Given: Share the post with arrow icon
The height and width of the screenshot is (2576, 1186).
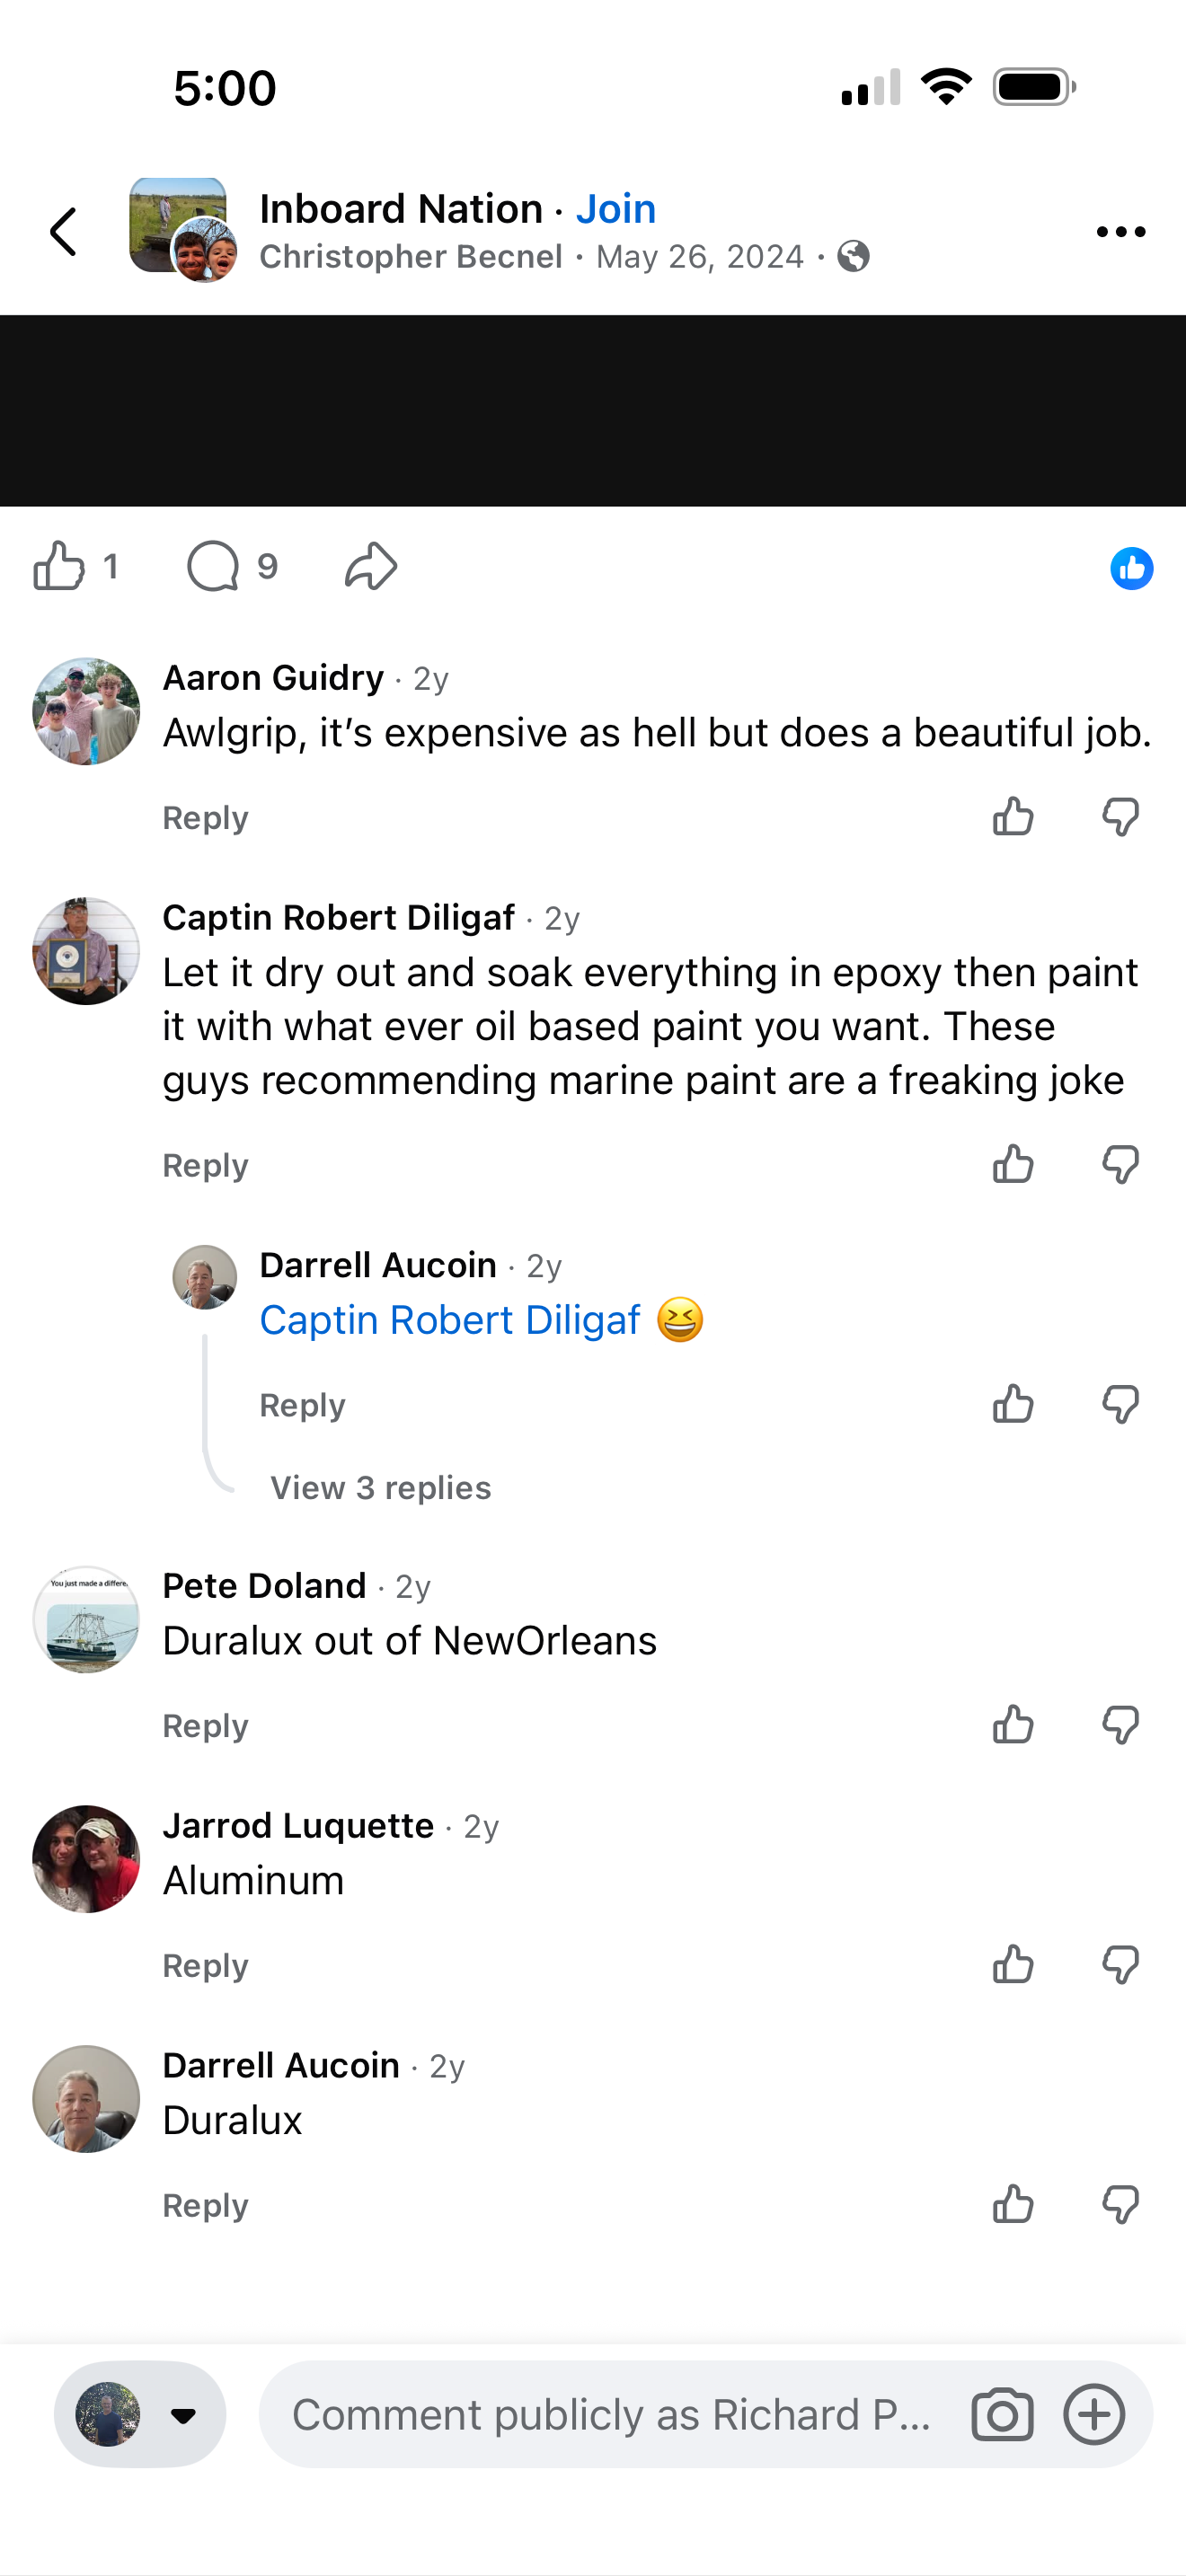Looking at the screenshot, I should [x=371, y=566].
